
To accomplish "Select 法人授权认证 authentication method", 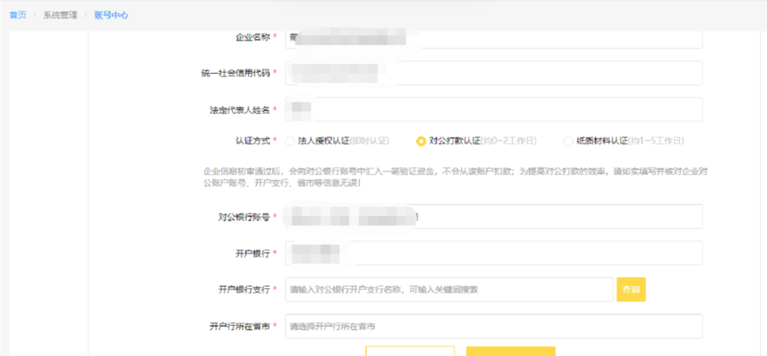I will pyautogui.click(x=291, y=141).
